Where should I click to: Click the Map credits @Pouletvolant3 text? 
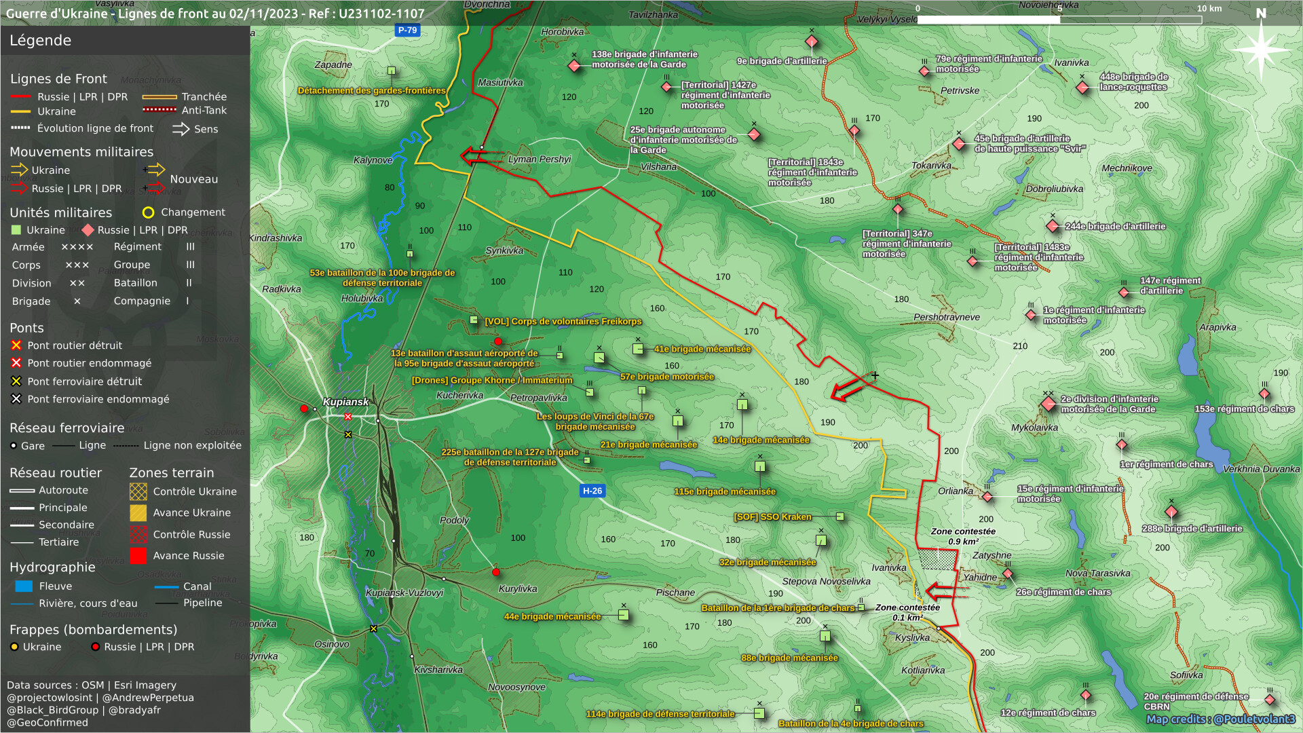1220,719
